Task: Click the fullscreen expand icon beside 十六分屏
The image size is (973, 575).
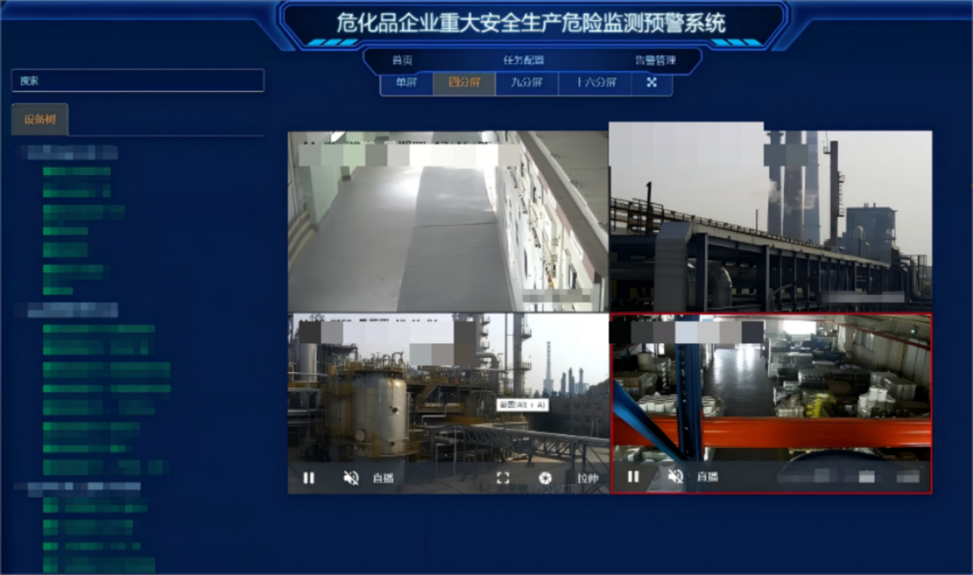Action: click(x=652, y=83)
